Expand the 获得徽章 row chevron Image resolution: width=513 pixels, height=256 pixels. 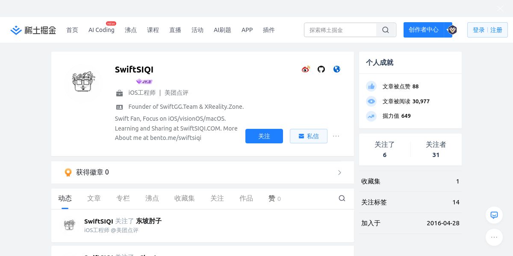click(340, 172)
